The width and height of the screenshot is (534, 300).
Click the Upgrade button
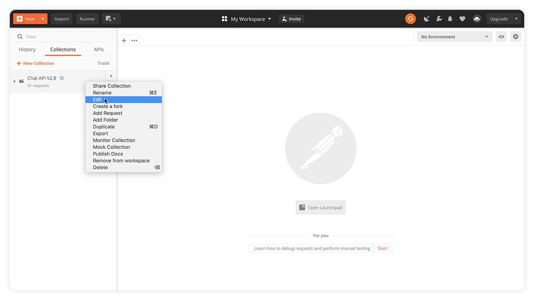tap(499, 19)
